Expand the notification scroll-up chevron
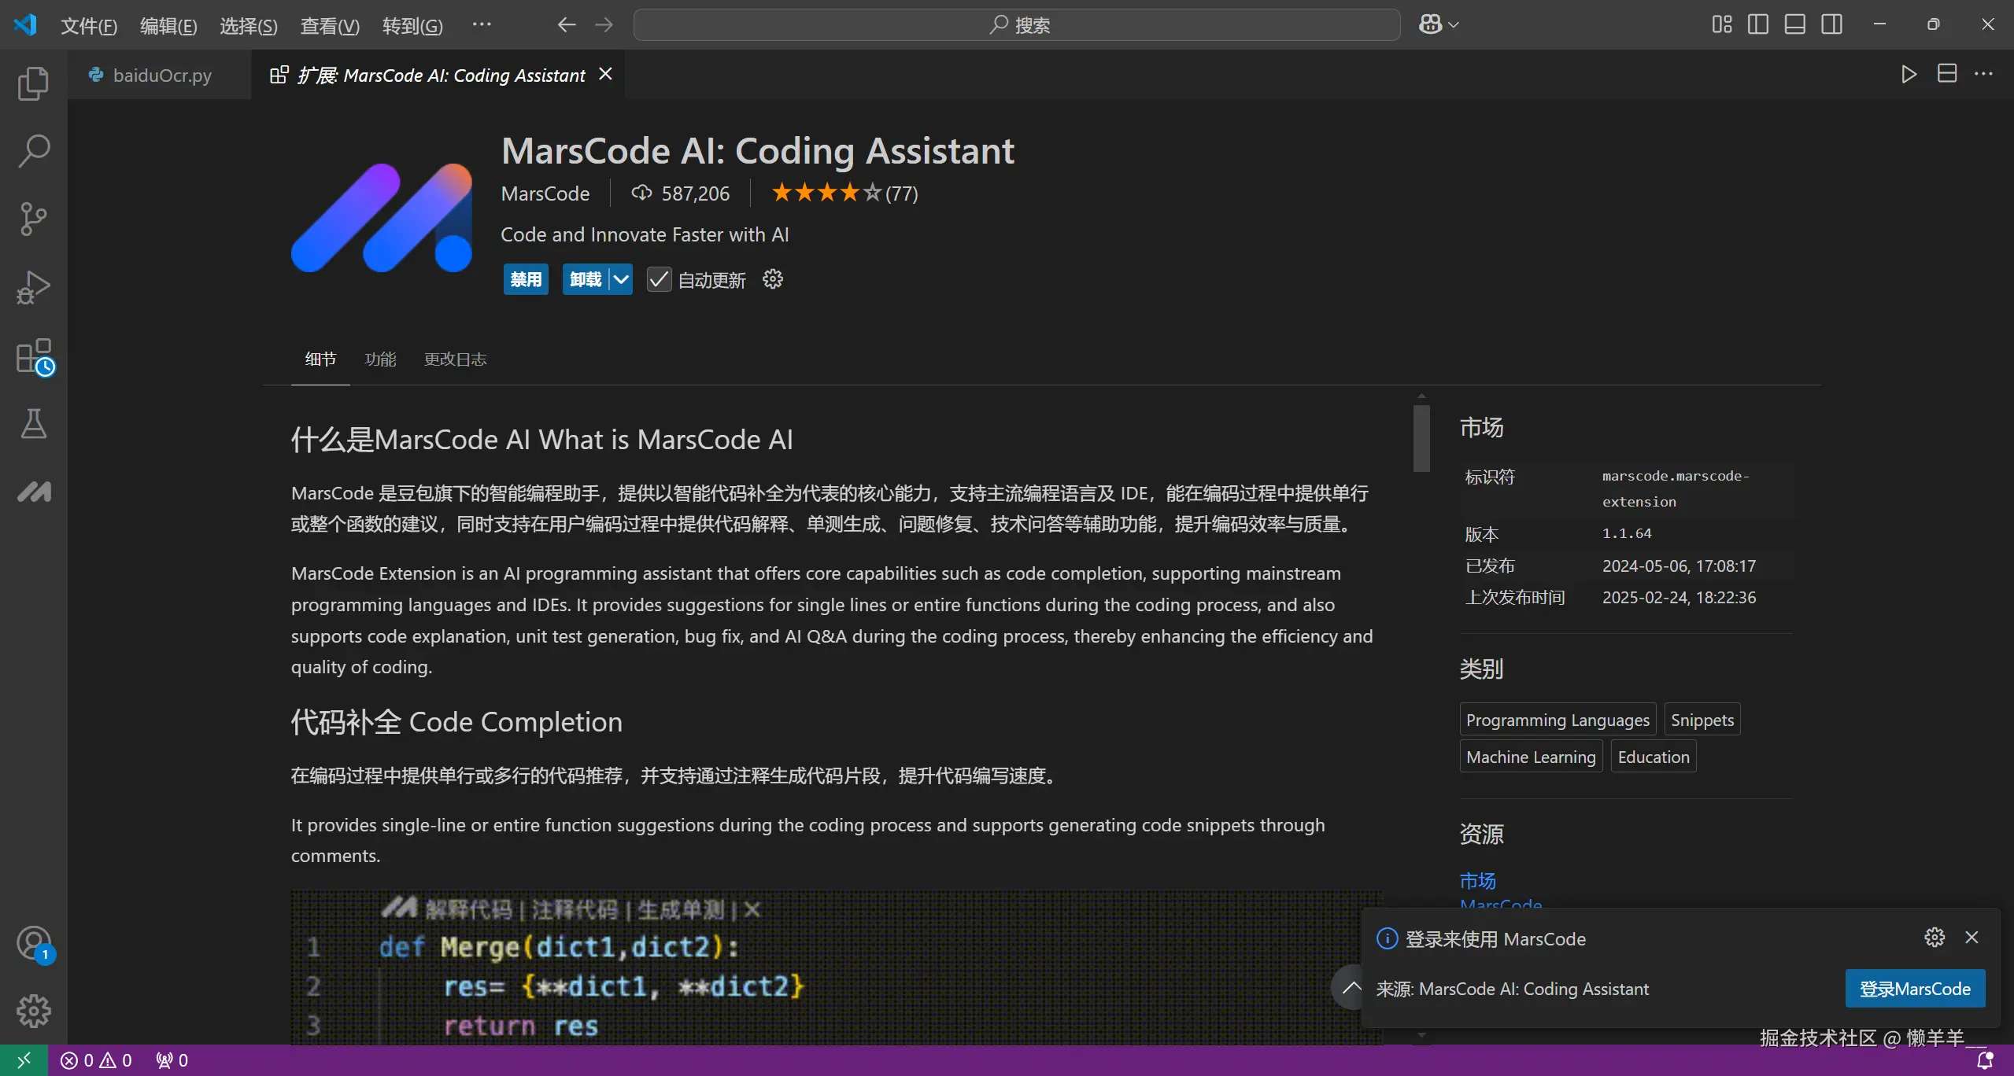This screenshot has width=2014, height=1076. click(x=1351, y=986)
